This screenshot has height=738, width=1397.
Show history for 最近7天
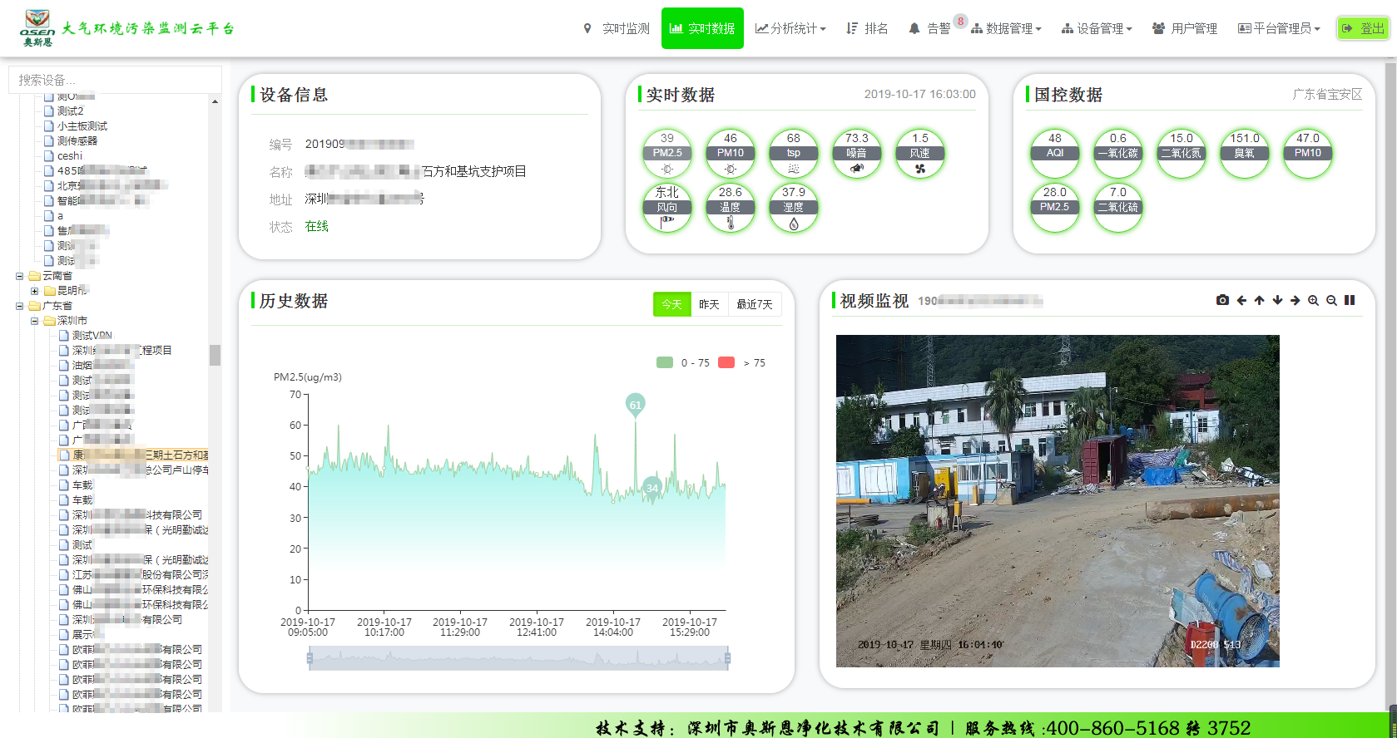click(x=755, y=304)
